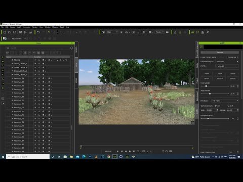The height and width of the screenshot is (182, 243).
Task: Open the Plugins menu
Action: (x=55, y=27)
